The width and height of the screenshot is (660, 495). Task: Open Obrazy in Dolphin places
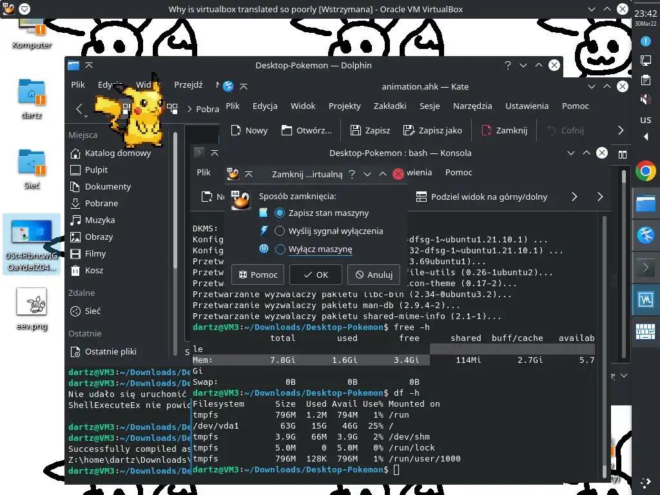click(92, 237)
